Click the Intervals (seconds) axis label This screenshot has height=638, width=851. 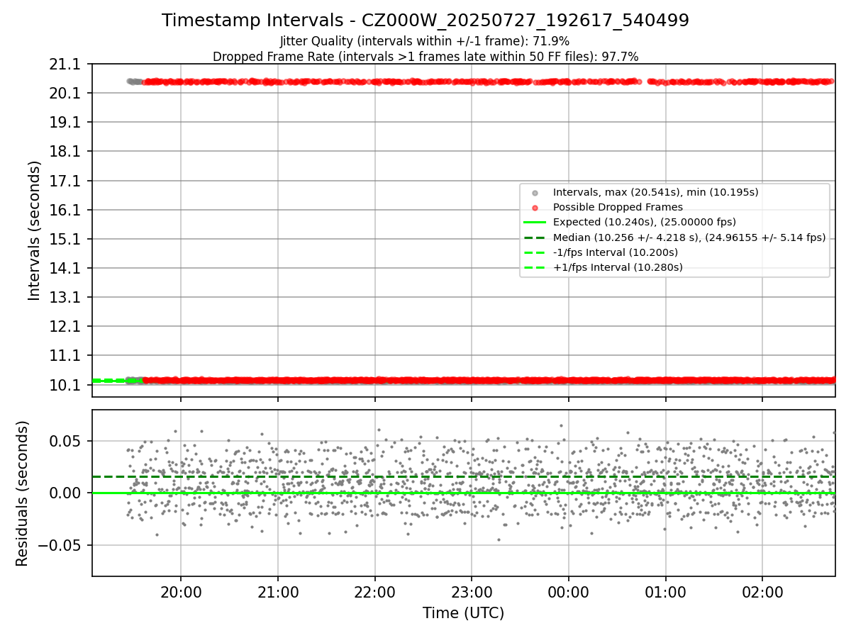point(35,230)
